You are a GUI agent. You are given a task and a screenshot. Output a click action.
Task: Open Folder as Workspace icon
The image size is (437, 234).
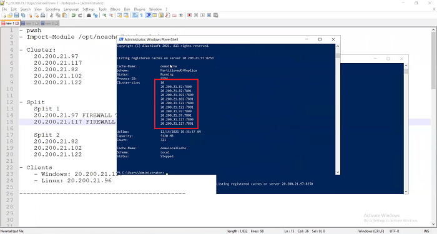pyautogui.click(x=174, y=16)
